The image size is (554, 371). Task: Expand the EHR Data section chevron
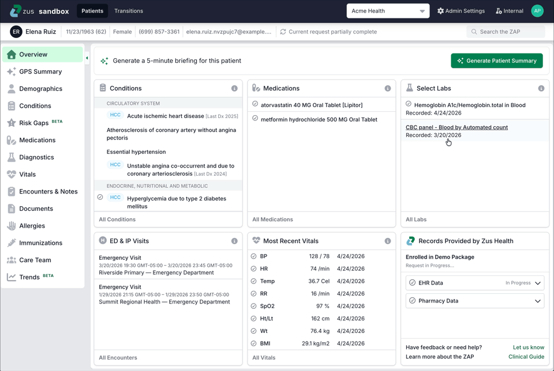(x=538, y=283)
